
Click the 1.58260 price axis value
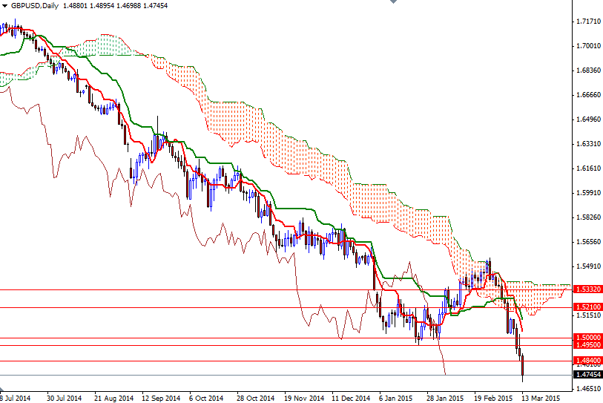click(588, 217)
